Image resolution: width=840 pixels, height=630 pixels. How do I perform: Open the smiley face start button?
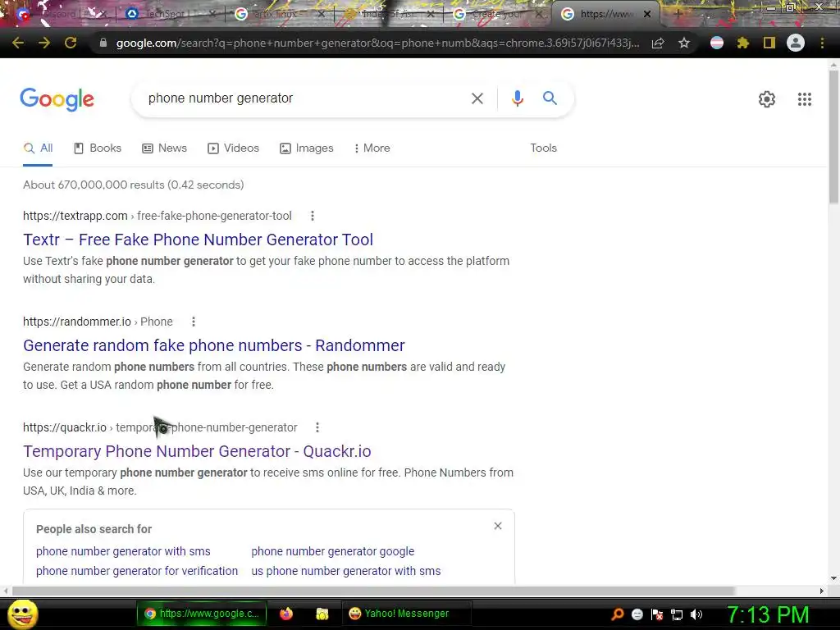tap(23, 614)
